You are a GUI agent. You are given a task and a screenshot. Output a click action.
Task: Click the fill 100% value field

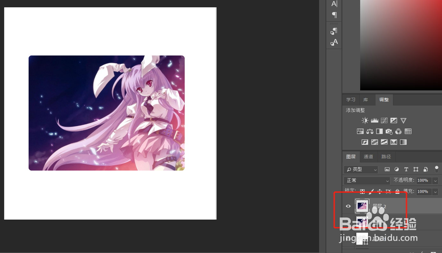pos(424,192)
